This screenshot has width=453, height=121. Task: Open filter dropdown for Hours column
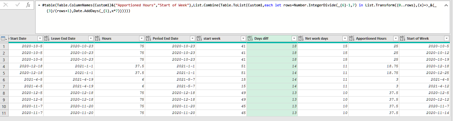point(141,38)
